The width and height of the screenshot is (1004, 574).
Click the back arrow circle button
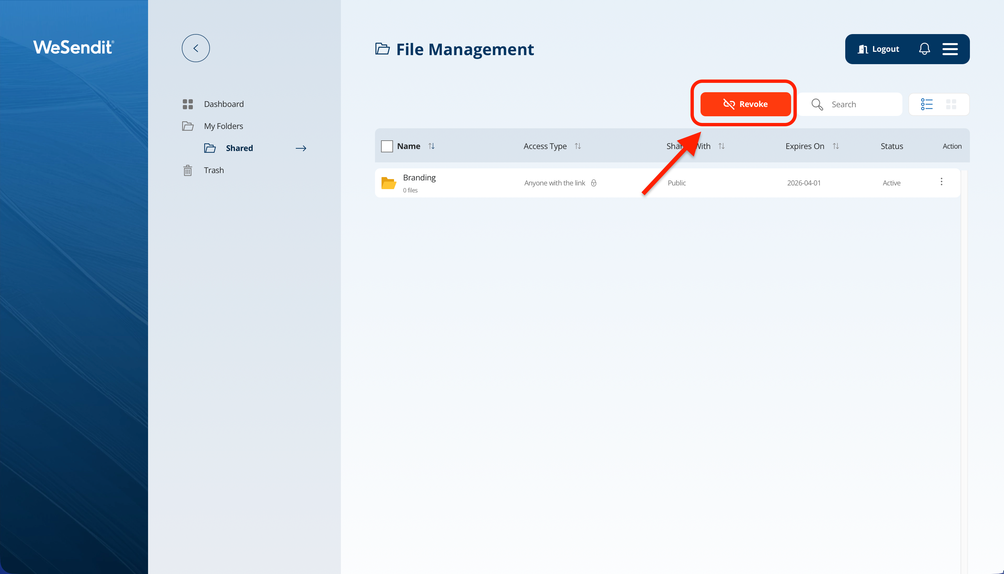point(196,48)
